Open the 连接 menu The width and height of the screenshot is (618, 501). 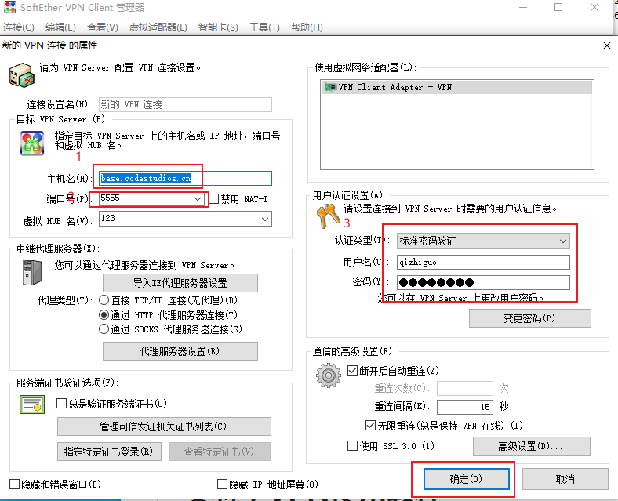tap(19, 27)
